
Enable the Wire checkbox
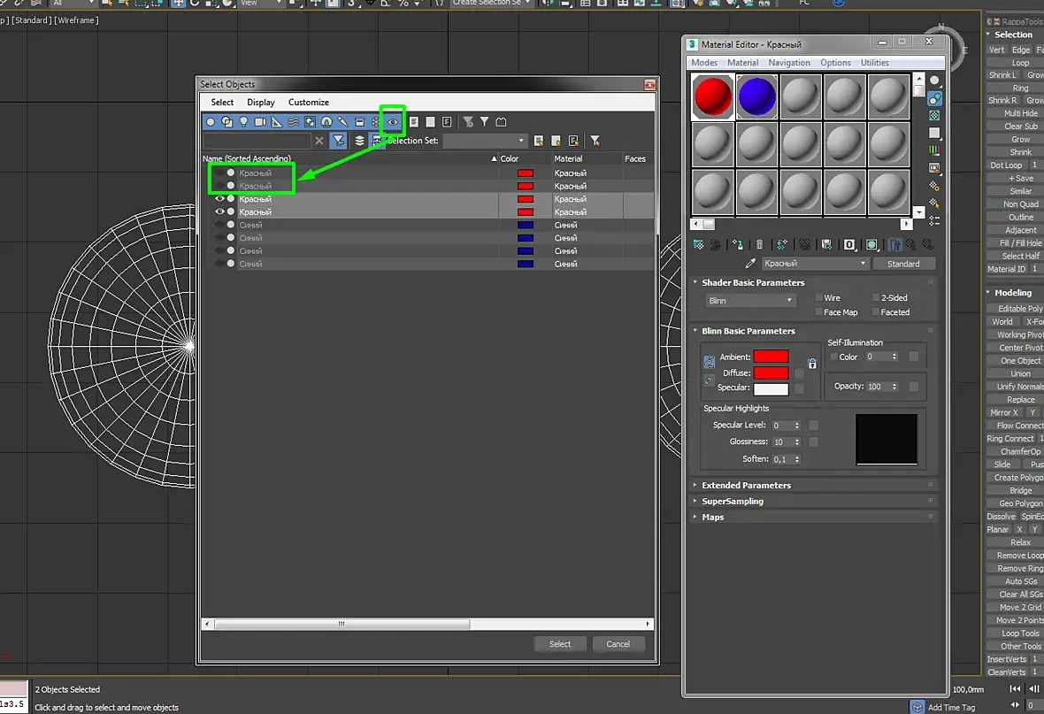(x=819, y=298)
